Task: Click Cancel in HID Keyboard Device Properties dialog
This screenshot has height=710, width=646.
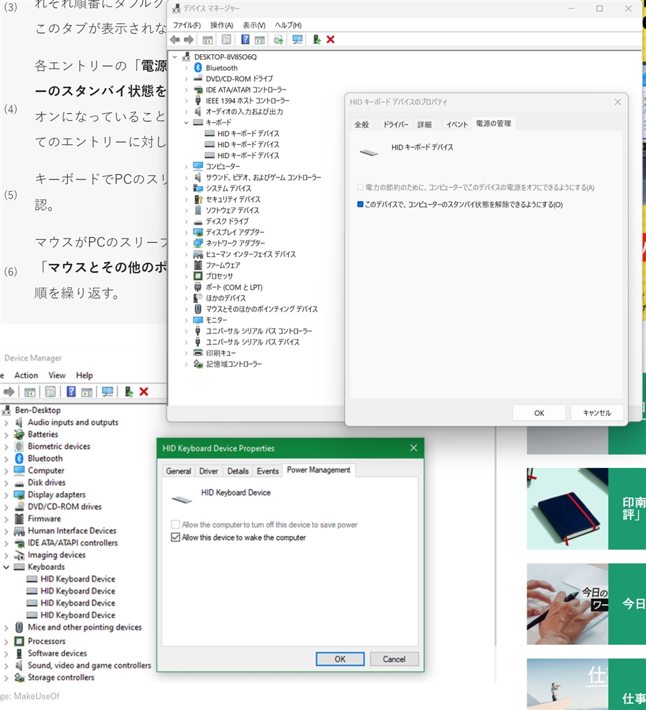Action: pos(394,659)
